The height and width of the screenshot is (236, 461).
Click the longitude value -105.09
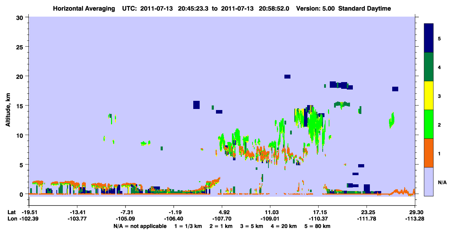tap(126, 219)
